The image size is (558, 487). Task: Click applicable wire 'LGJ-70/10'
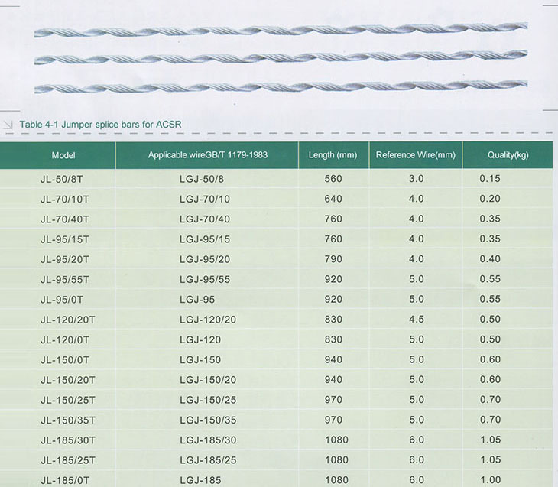point(205,199)
